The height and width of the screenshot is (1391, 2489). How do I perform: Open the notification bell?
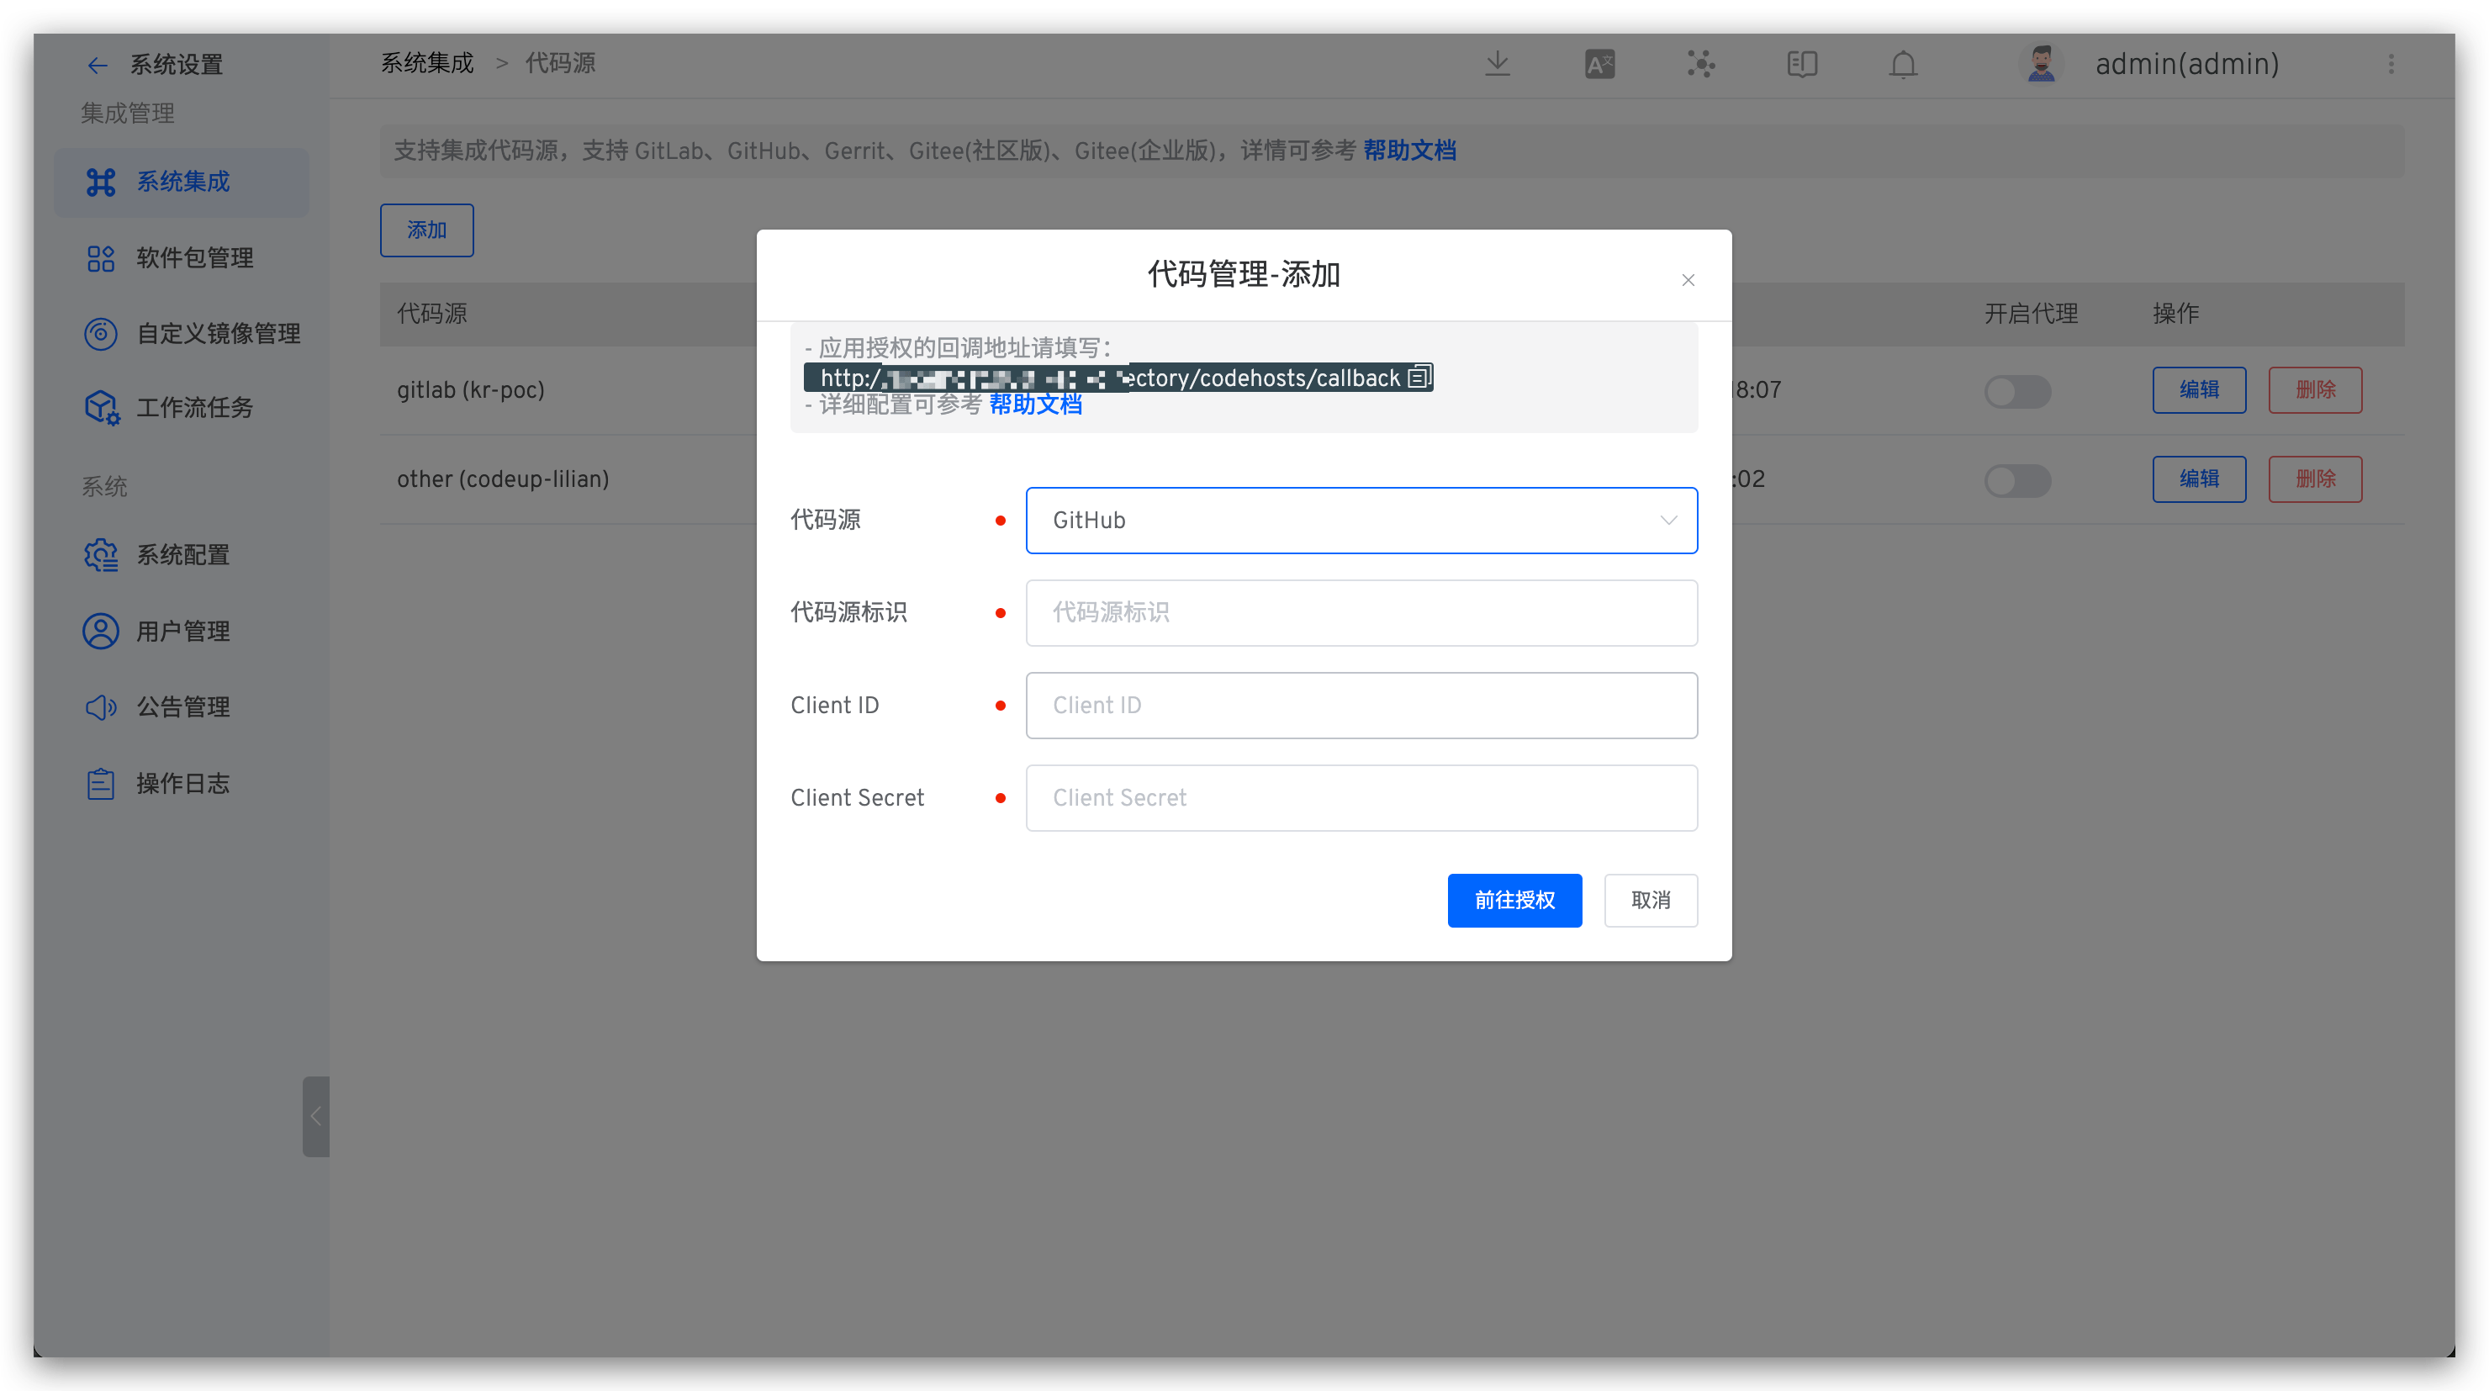tap(1903, 64)
